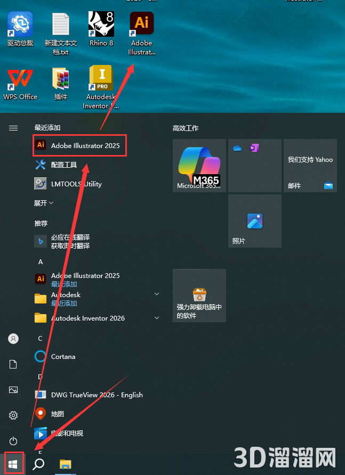Open the Power button in the start sidebar
Screen dimensions: 345x475
(x=13, y=441)
